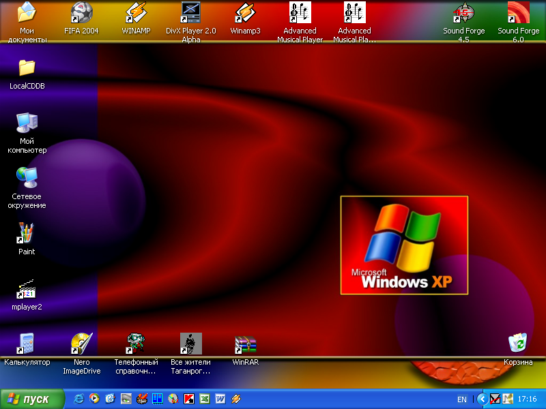Select the WinRAR desktop icon
The height and width of the screenshot is (409, 546).
(x=245, y=344)
